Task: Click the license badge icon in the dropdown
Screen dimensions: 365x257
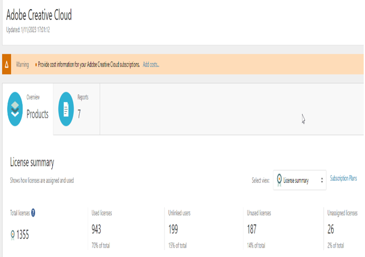Action: click(279, 180)
